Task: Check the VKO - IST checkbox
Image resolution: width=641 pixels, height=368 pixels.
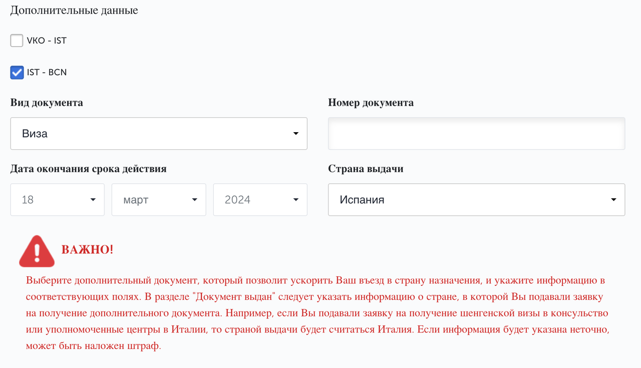Action: 17,41
